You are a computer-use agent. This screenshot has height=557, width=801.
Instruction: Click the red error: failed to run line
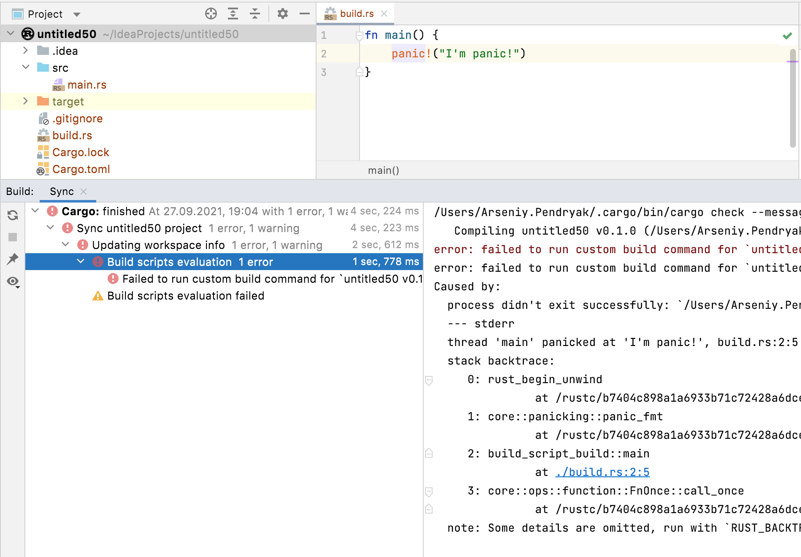coord(617,249)
